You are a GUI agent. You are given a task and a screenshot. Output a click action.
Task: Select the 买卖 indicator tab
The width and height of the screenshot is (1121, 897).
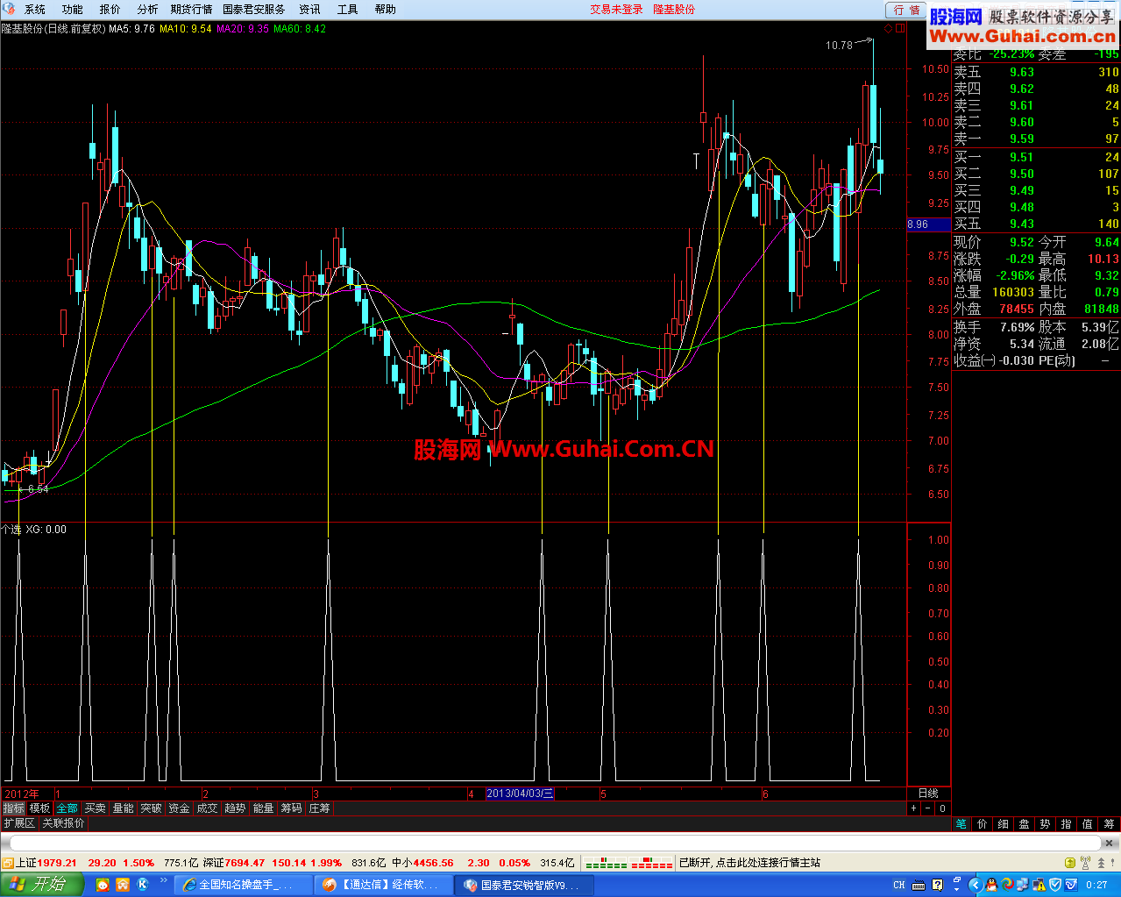pos(96,808)
